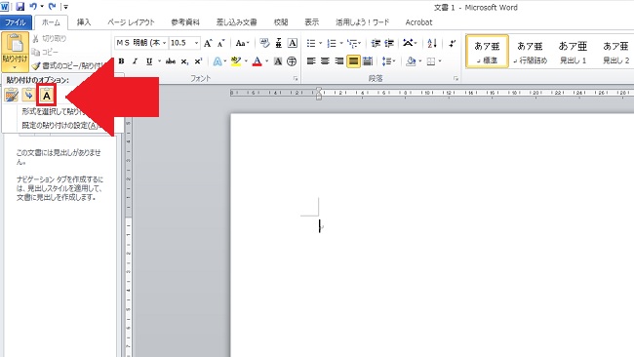The width and height of the screenshot is (634, 357).
Task: Pick the paragraph shading color
Action: coord(411,61)
